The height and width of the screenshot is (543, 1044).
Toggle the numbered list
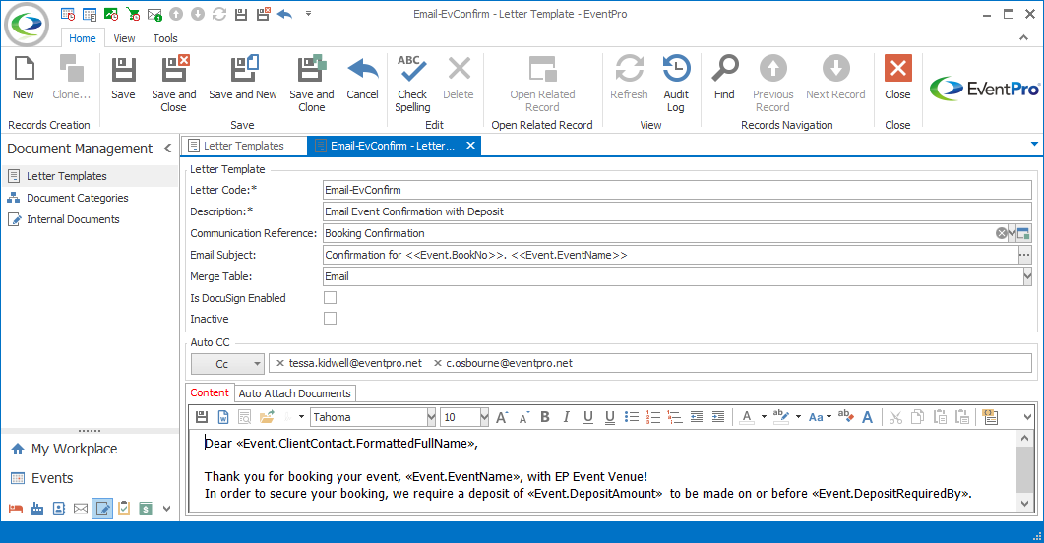point(653,417)
